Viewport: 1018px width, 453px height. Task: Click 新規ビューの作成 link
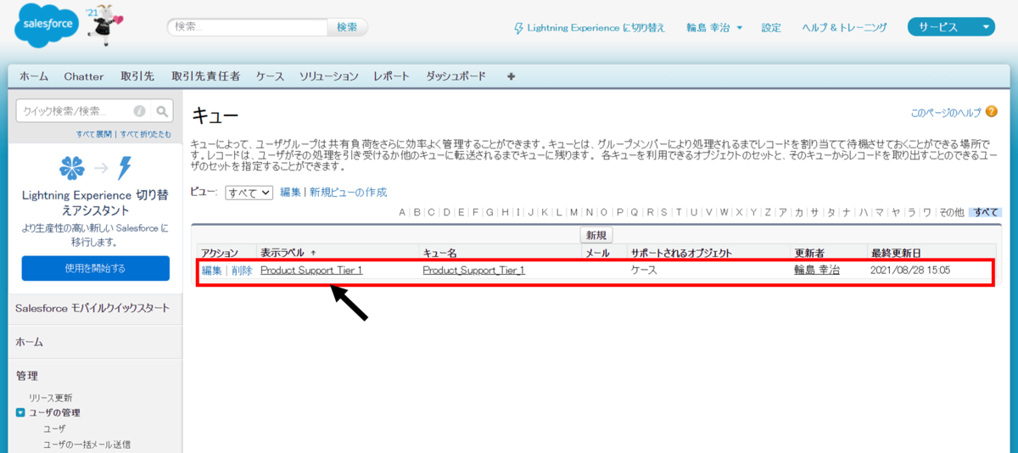coord(348,193)
